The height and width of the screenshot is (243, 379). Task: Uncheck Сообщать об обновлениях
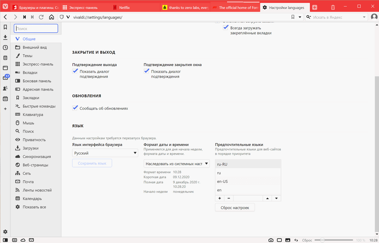[x=75, y=108]
